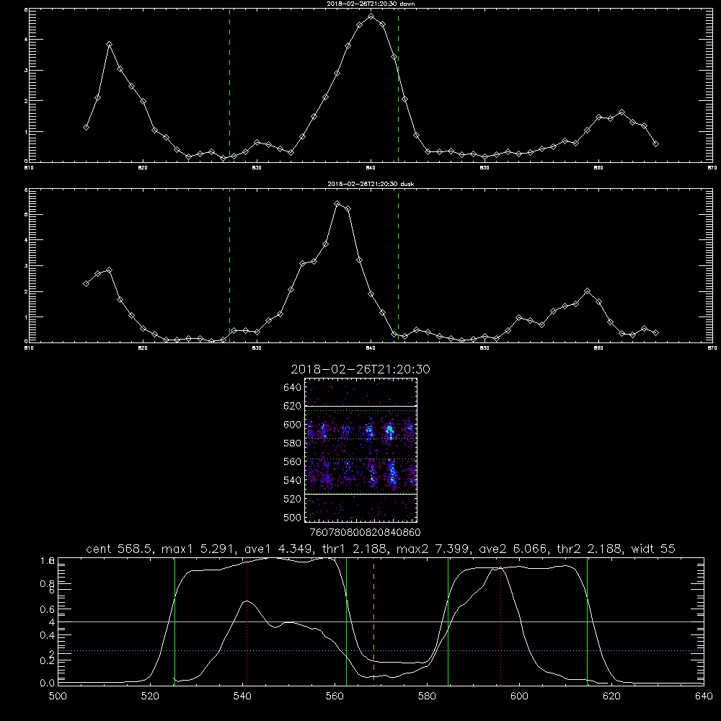Click the bright cyan streak in spectrogram lower band
The width and height of the screenshot is (721, 721).
392,472
